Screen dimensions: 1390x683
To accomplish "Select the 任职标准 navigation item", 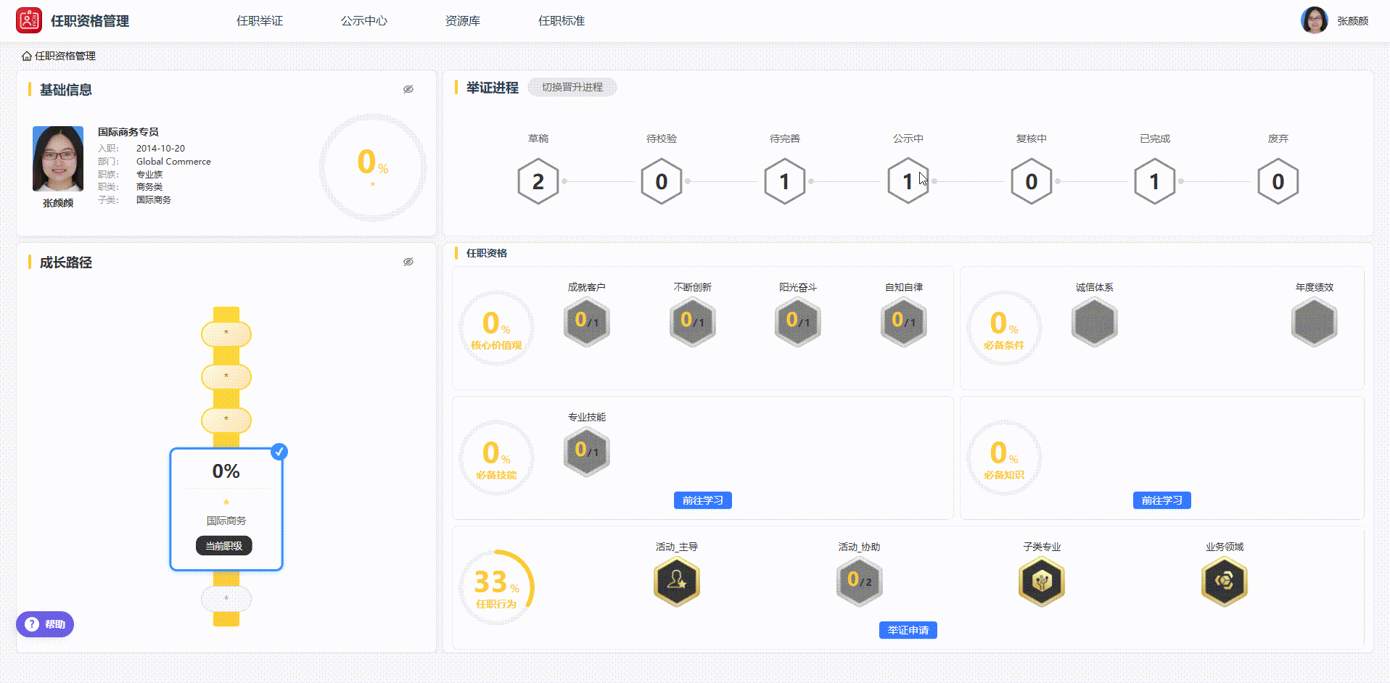I will [561, 21].
